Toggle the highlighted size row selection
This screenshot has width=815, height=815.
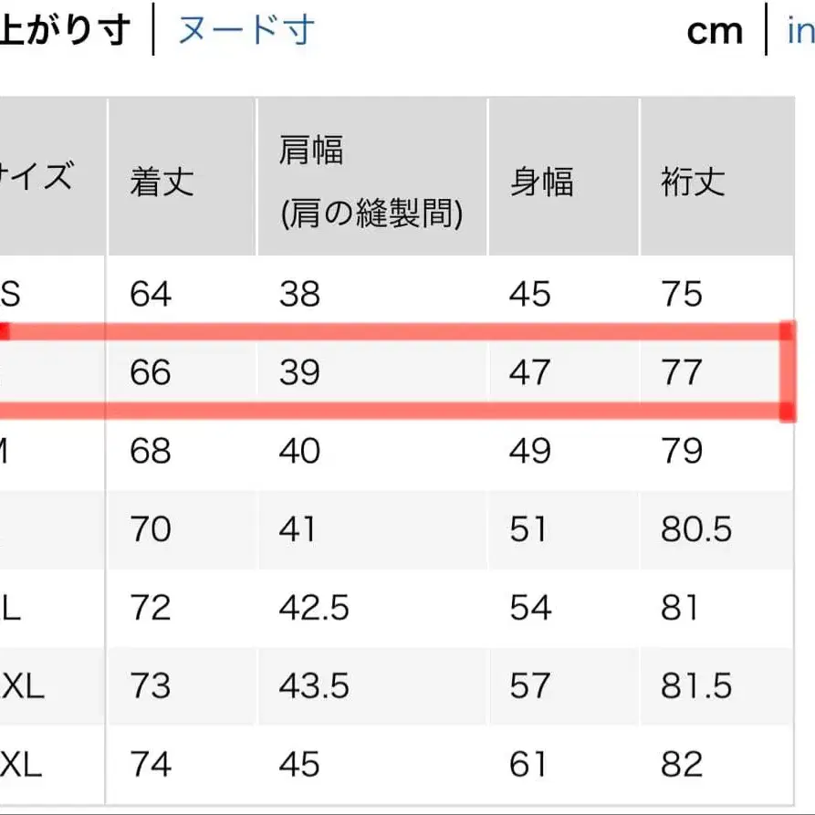tap(402, 372)
